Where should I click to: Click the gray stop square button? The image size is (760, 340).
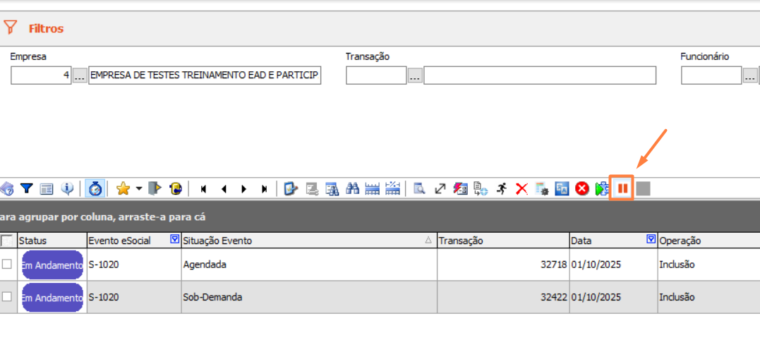click(x=643, y=188)
